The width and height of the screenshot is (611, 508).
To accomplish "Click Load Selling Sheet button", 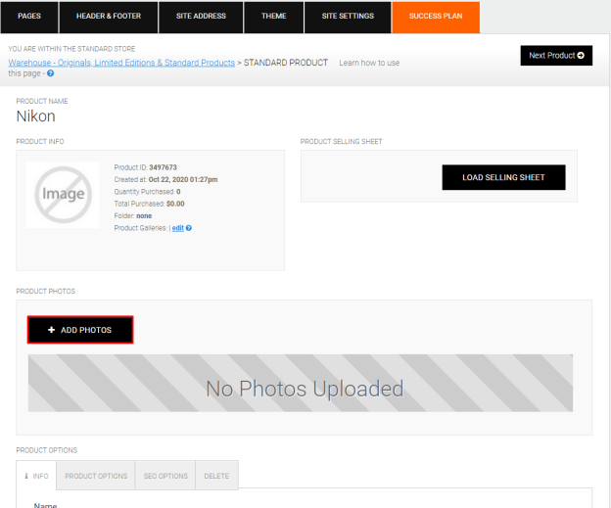I will tap(503, 177).
